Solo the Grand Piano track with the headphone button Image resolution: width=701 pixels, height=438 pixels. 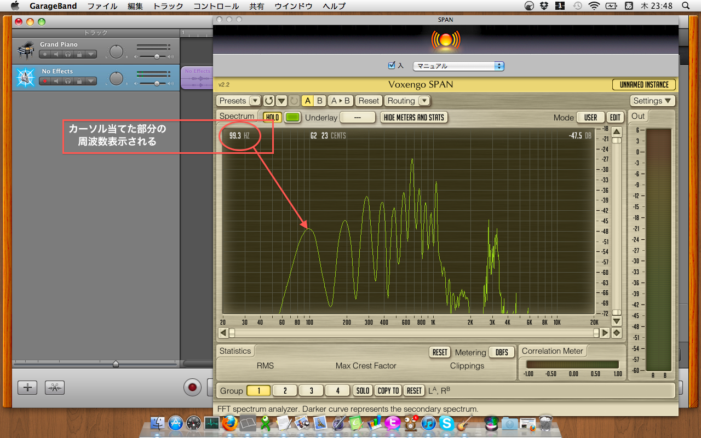[x=68, y=54]
